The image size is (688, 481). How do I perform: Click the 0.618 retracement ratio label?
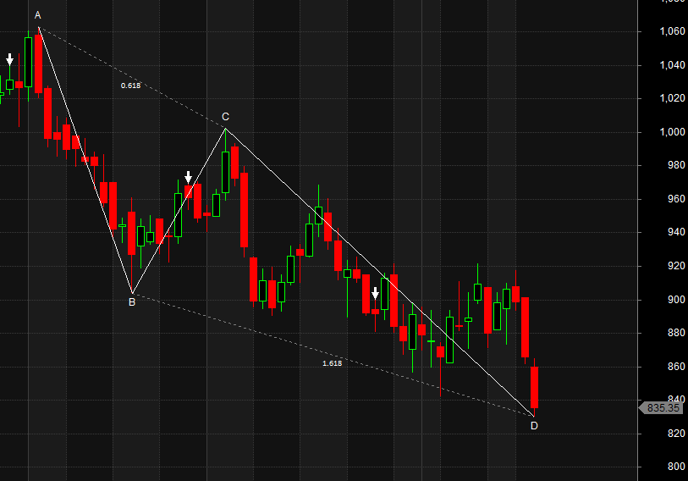coord(130,86)
